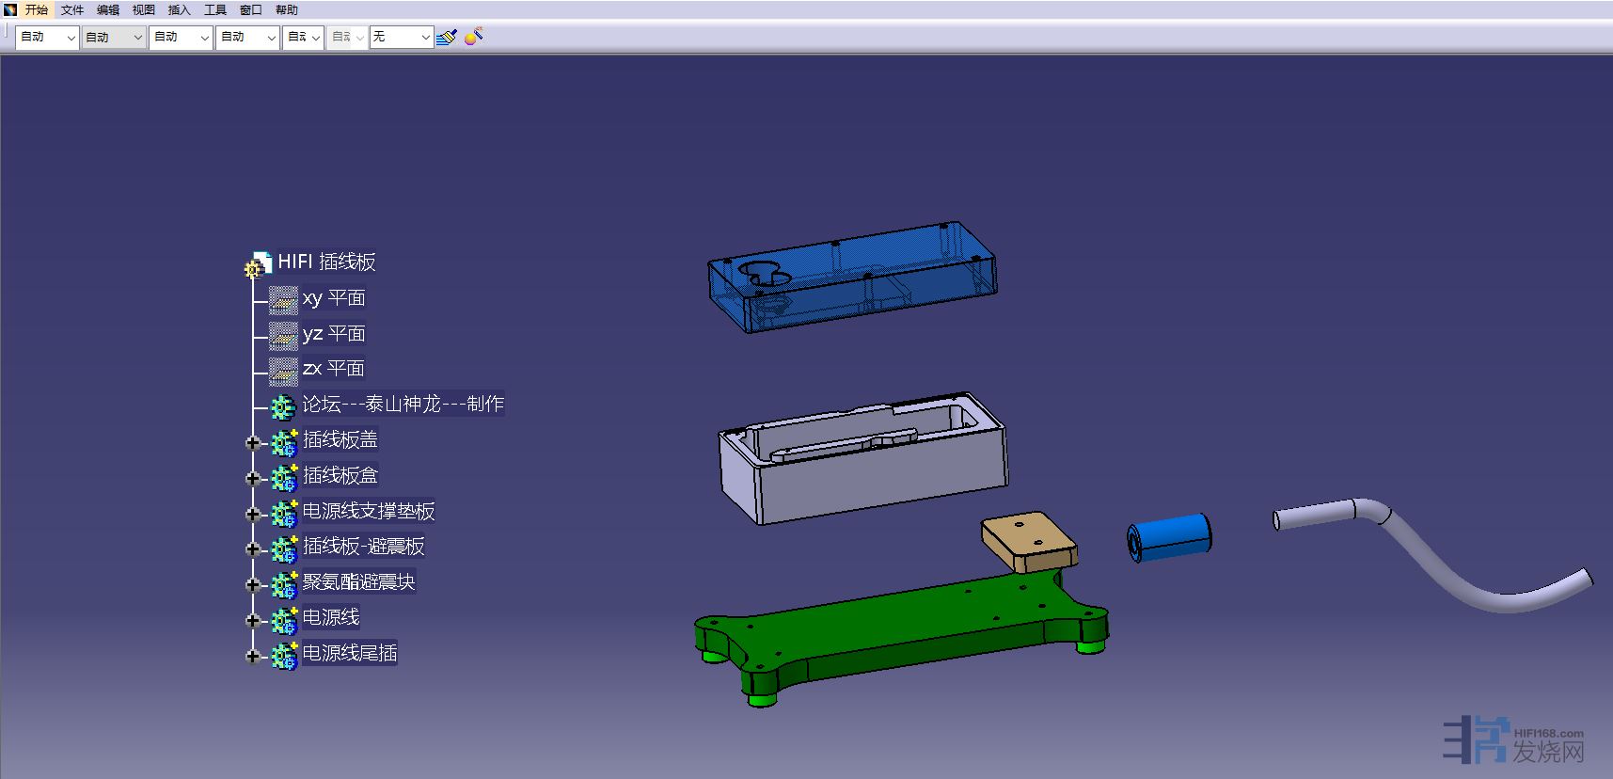1613x779 pixels.
Task: Click the 电源线 body gear icon
Action: point(284,620)
